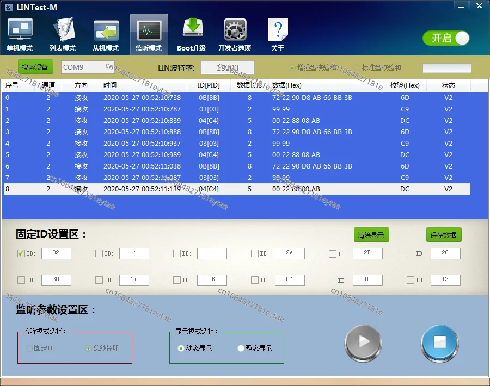This screenshot has height=386, width=490.
Task: Open 开发者选项 developer options
Action: pos(235,35)
